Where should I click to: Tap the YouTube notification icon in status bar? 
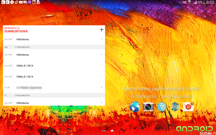[x=21, y=2]
